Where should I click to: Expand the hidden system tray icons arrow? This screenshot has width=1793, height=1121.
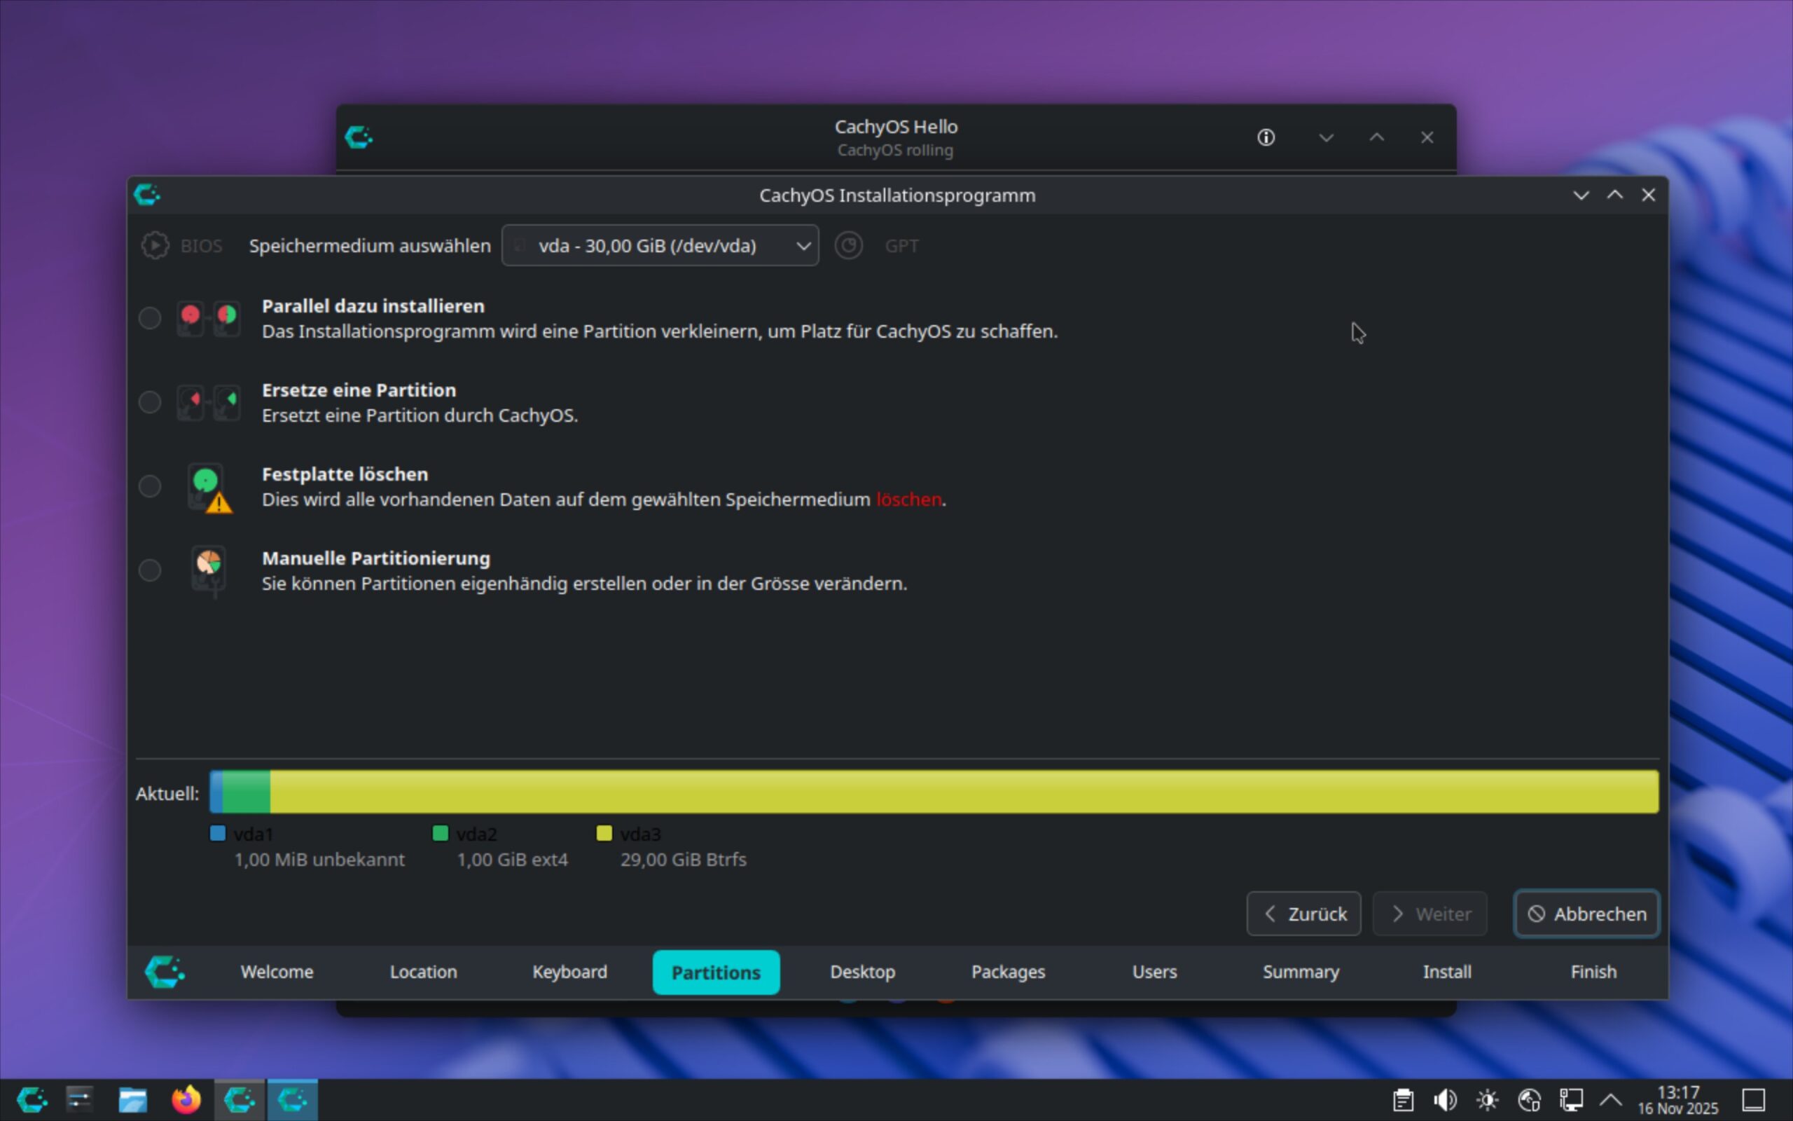click(1611, 1099)
